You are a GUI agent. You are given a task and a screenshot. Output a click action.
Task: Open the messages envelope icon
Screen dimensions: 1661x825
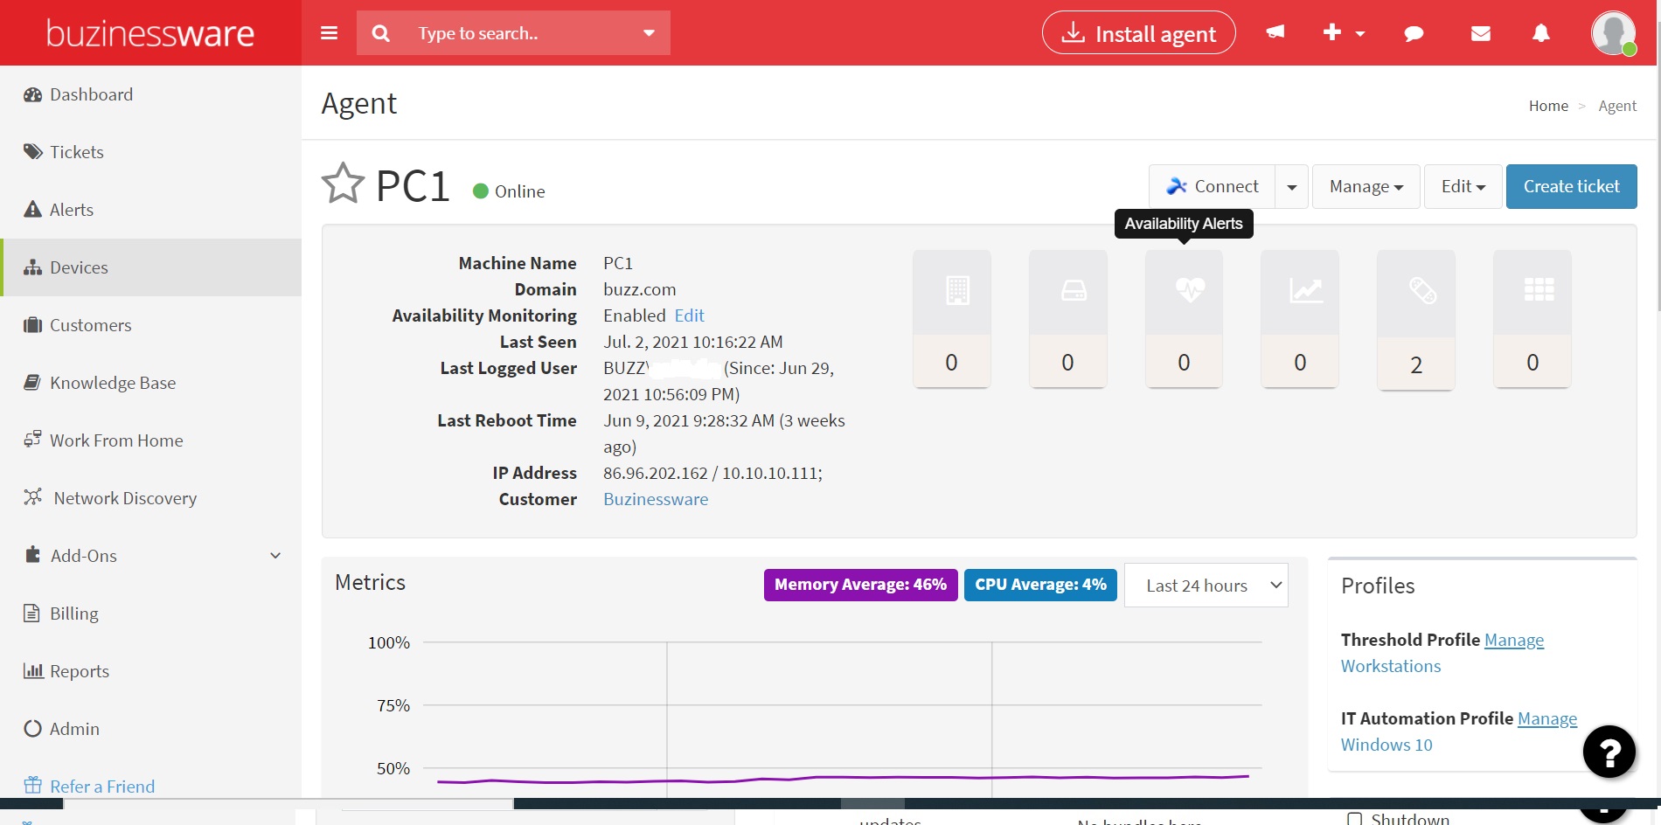pos(1480,33)
